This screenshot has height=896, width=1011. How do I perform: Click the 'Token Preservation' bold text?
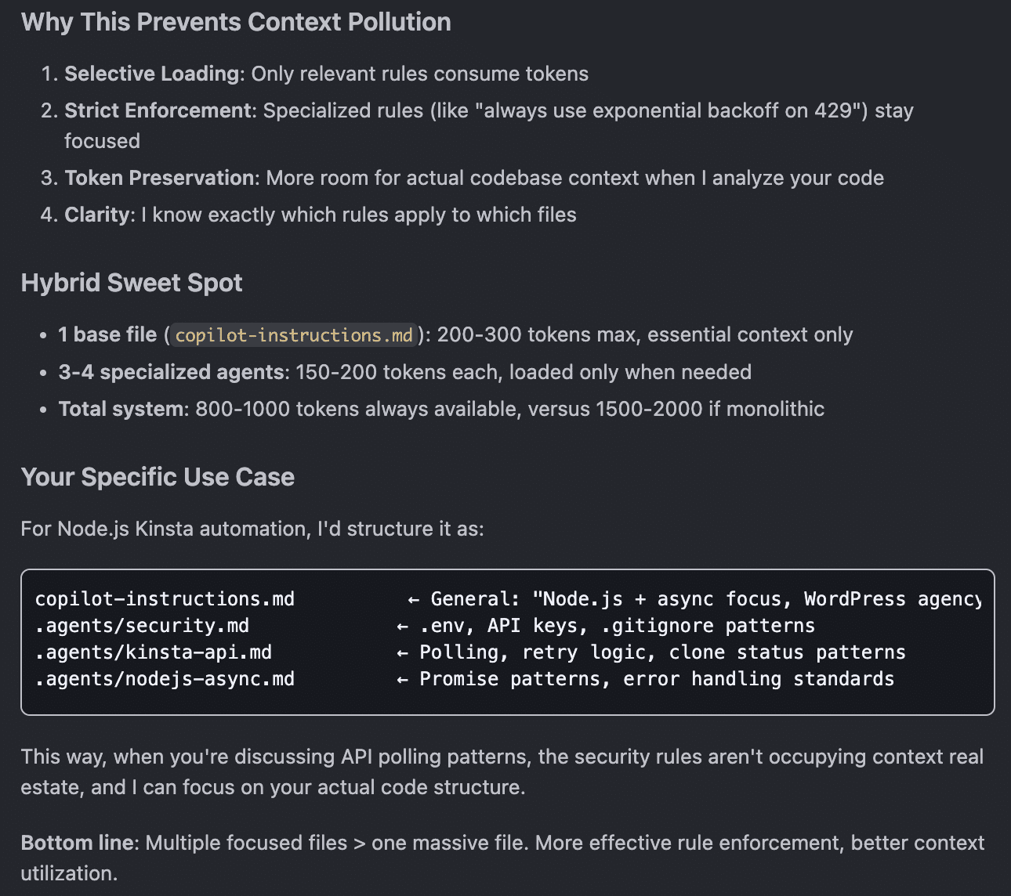point(159,178)
